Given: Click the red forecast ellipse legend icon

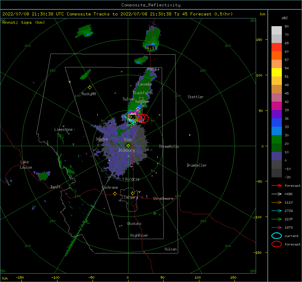Looking at the screenshot, I should tap(276, 244).
